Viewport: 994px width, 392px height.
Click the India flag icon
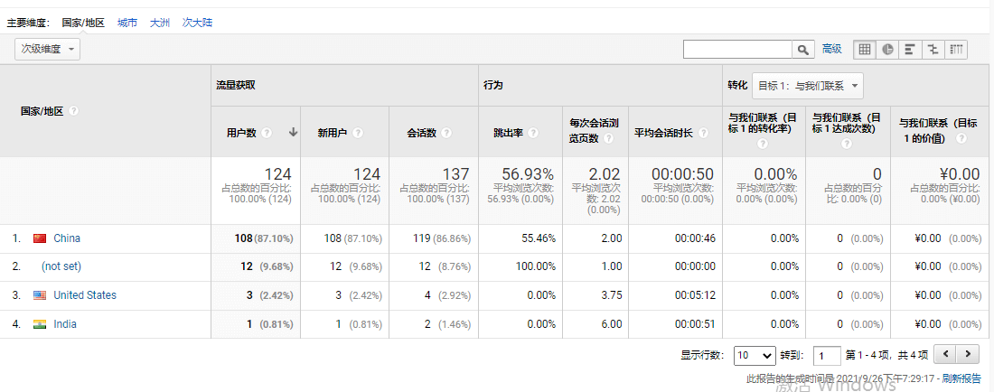coord(40,324)
